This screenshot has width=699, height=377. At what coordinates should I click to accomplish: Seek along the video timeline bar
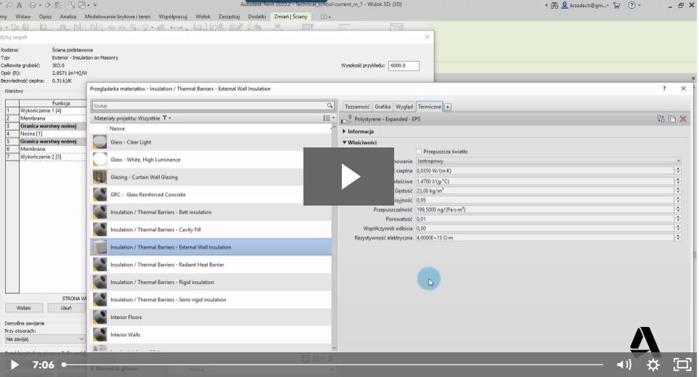pos(333,365)
